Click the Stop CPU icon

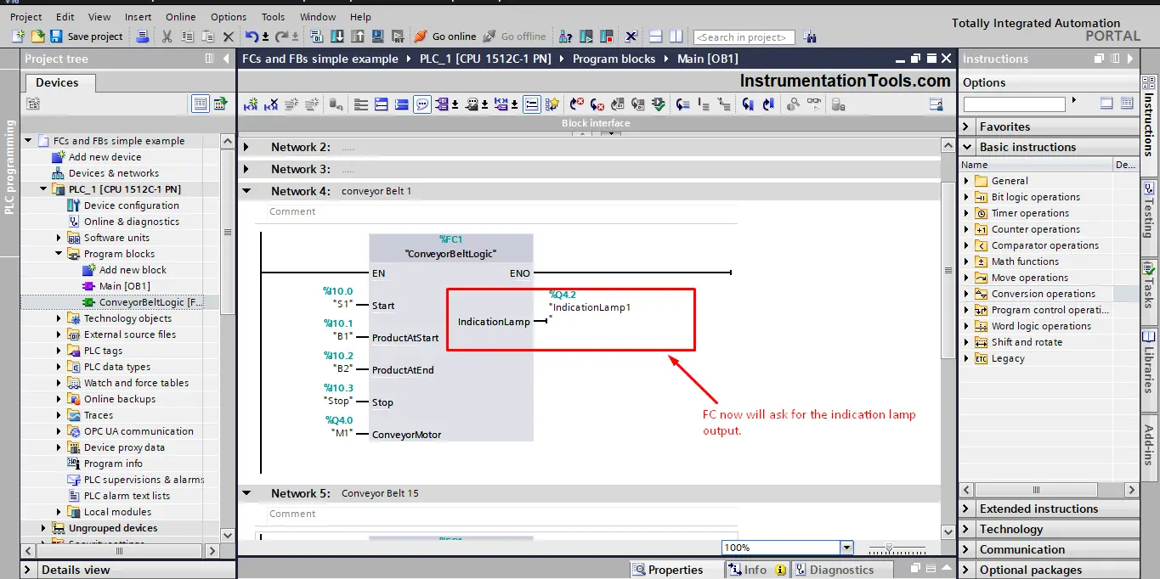coord(605,37)
